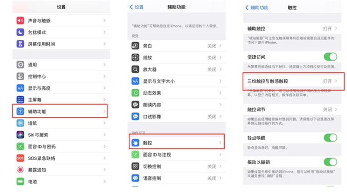Viewport: 347px width, 196px height.
Task: Select the Siri与搜索 settings entry
Action: click(61, 134)
